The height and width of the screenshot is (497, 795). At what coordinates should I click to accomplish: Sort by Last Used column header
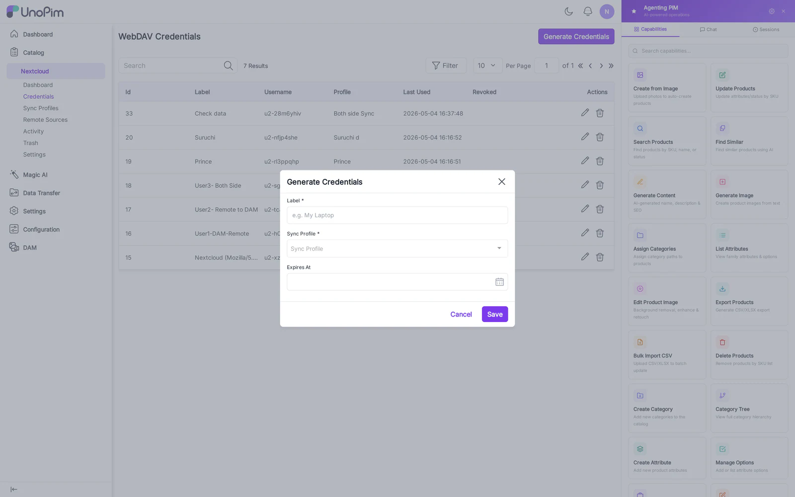click(x=416, y=92)
